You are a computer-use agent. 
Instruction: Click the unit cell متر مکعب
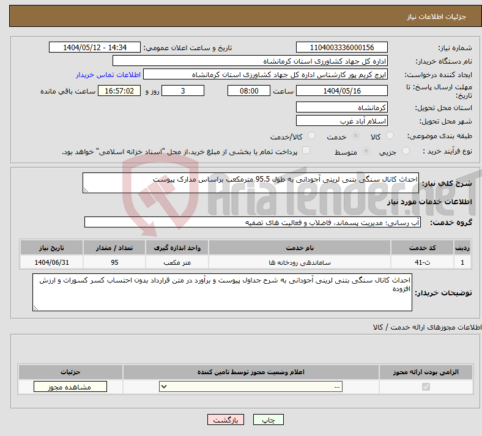177,262
